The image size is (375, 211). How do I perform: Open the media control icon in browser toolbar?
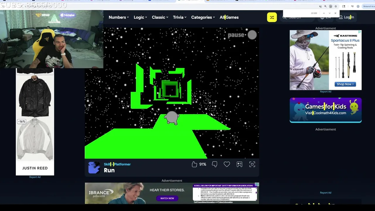click(x=352, y=6)
